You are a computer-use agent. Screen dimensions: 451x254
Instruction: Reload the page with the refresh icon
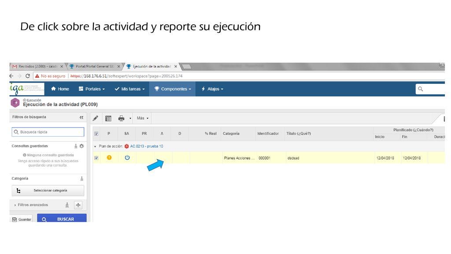[28, 76]
